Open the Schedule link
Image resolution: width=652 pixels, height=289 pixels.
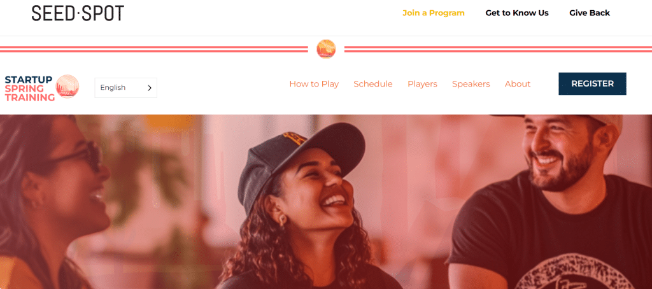(x=373, y=84)
